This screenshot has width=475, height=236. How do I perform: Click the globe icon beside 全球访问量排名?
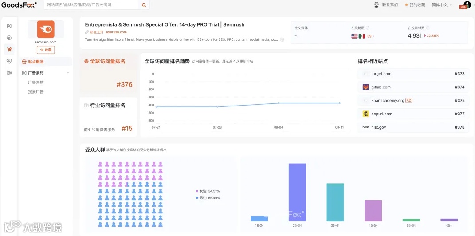pos(86,62)
